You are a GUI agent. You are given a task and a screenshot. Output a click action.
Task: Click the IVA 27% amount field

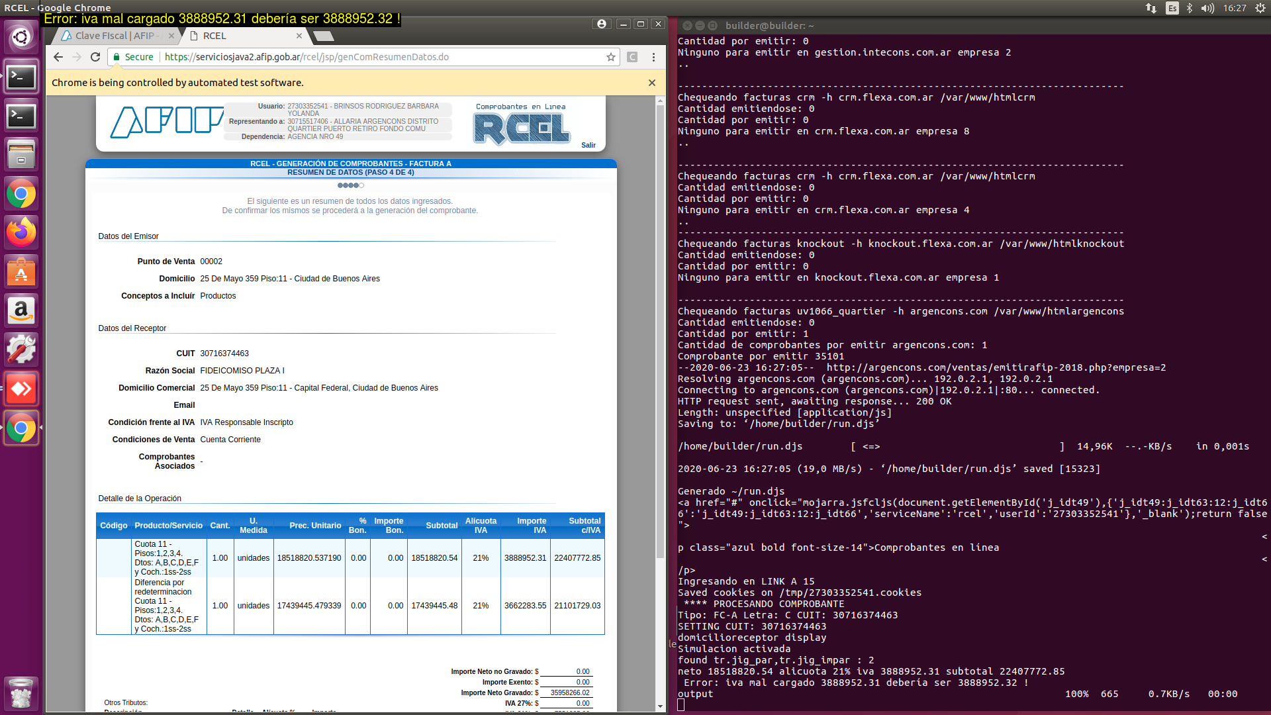[565, 703]
